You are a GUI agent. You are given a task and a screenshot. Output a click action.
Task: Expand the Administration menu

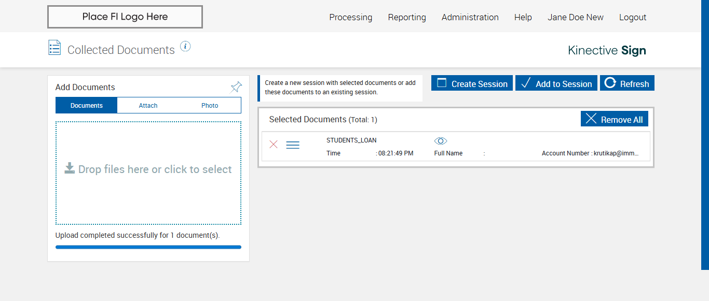[470, 17]
